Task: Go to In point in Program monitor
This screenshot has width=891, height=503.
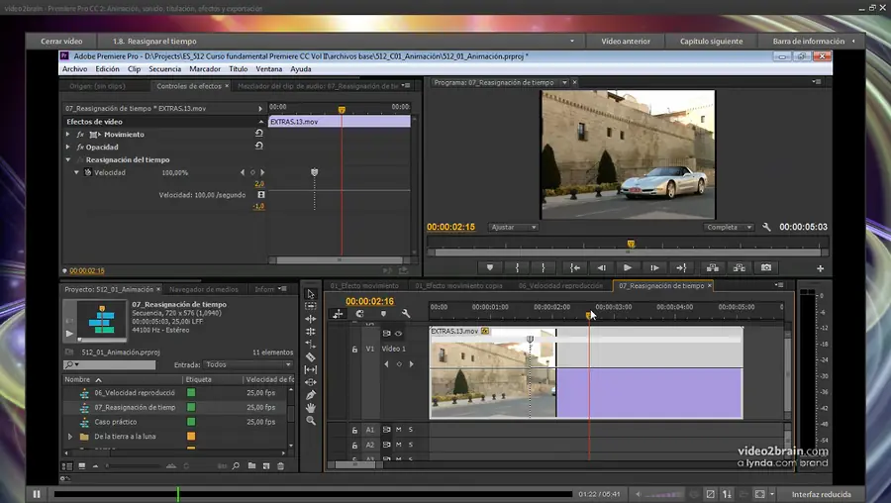Action: (x=574, y=267)
